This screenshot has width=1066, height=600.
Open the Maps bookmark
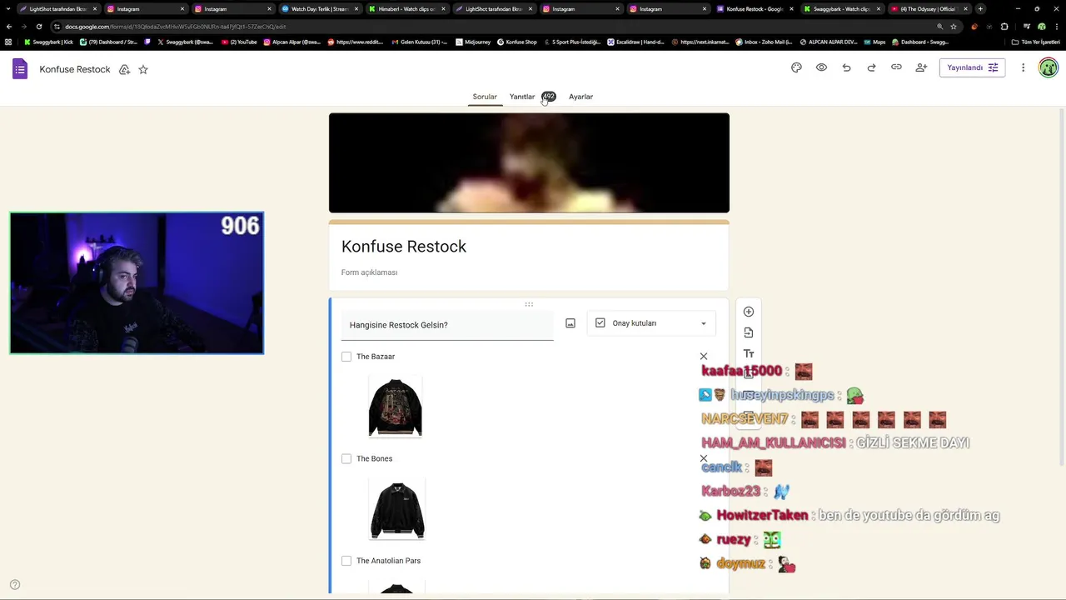pyautogui.click(x=874, y=42)
